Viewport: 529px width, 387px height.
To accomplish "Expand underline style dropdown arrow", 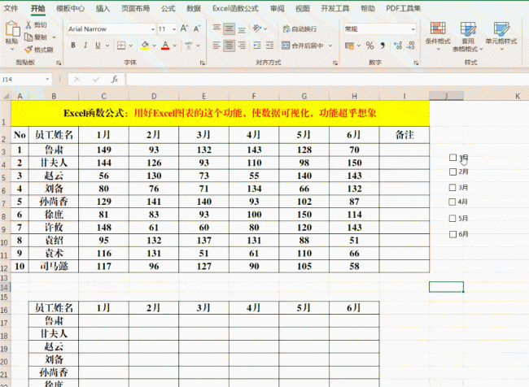I will (107, 46).
